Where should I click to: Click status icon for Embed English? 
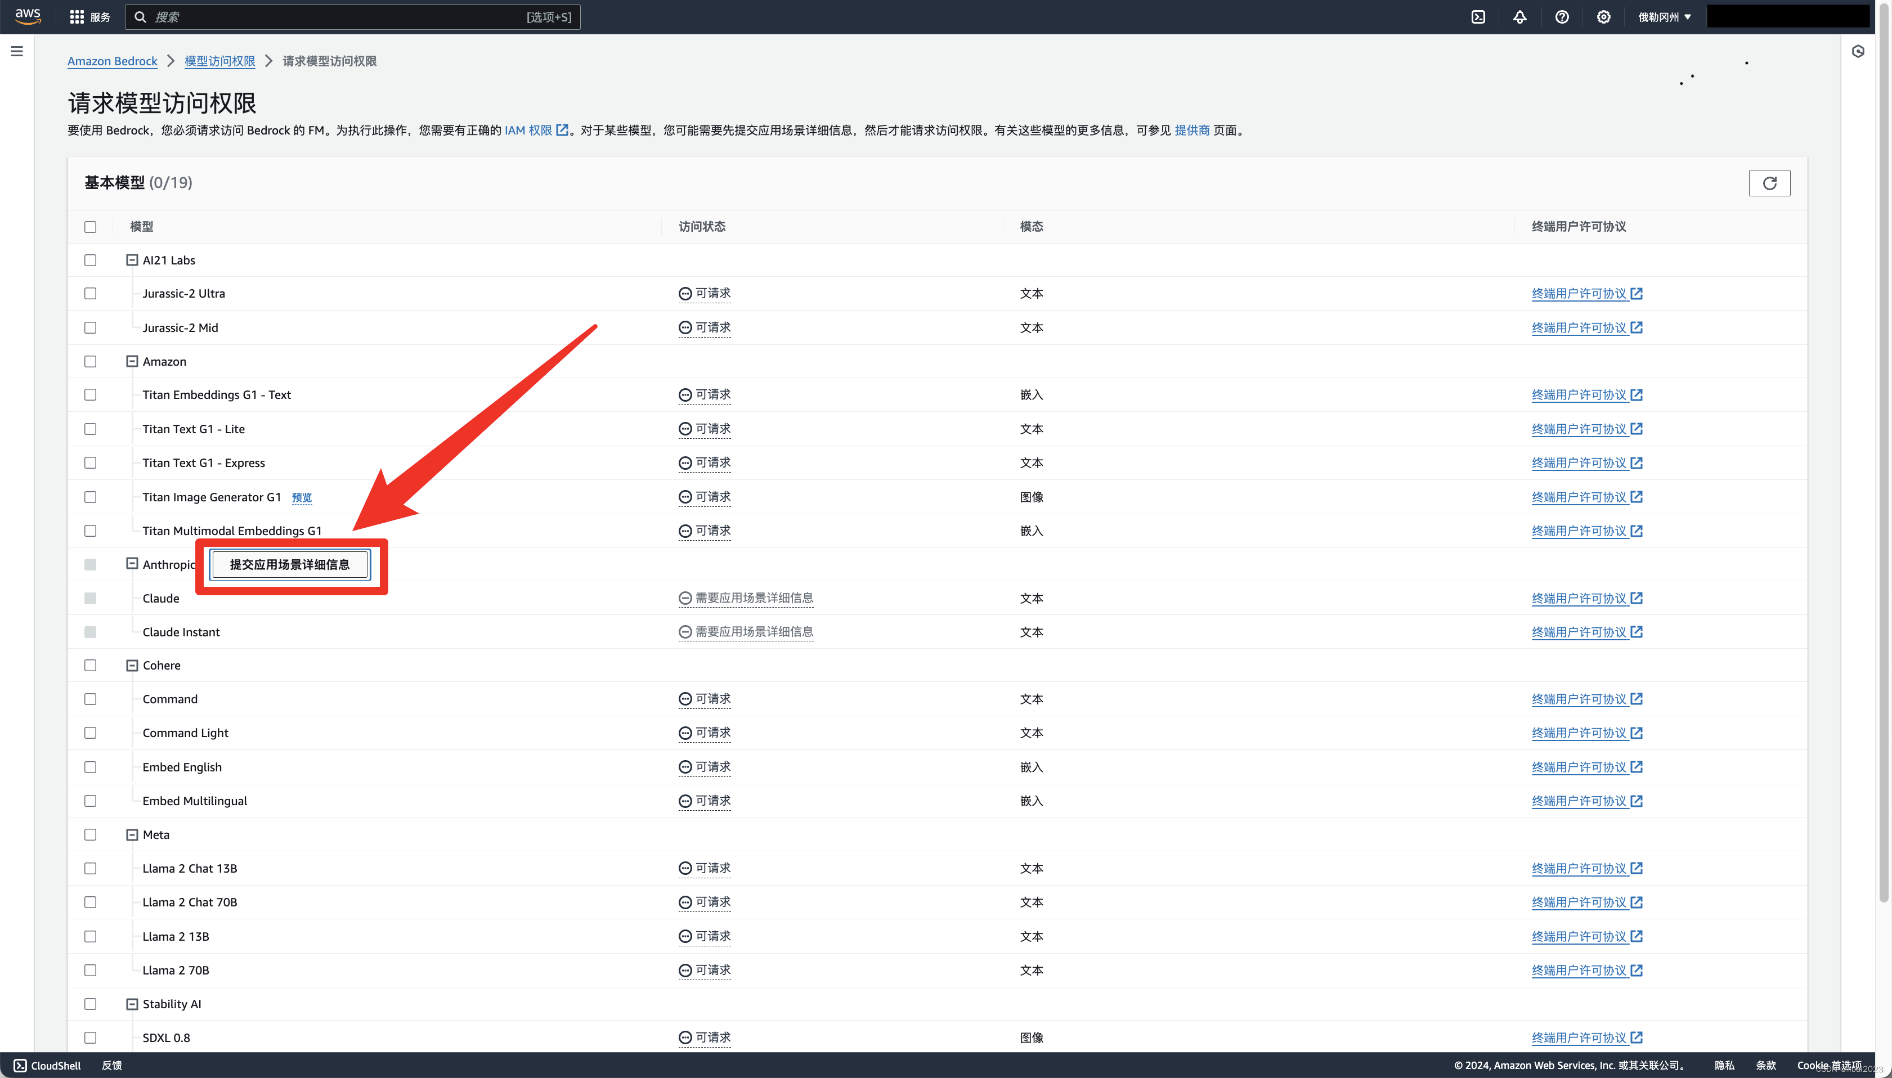tap(685, 767)
